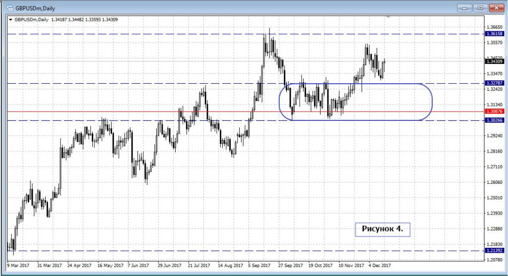The height and width of the screenshot is (276, 508).
Task: Maximize the GBPUSDm chart window
Action: 480,7
